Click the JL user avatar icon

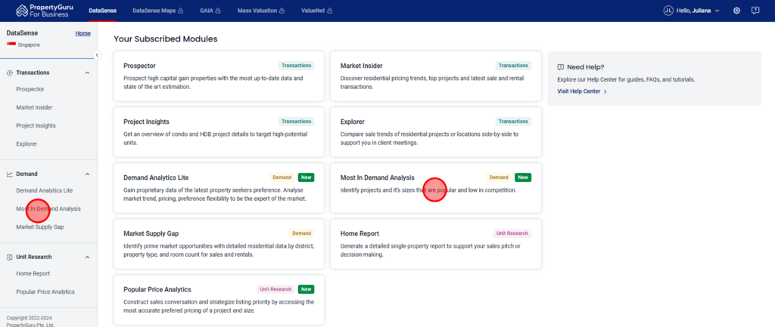pyautogui.click(x=668, y=11)
